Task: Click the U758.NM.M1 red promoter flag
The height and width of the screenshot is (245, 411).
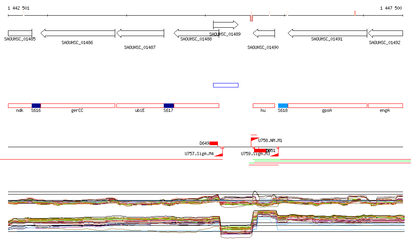Action: [254, 140]
